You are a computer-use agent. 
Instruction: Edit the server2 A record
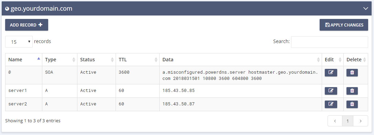tap(331, 104)
